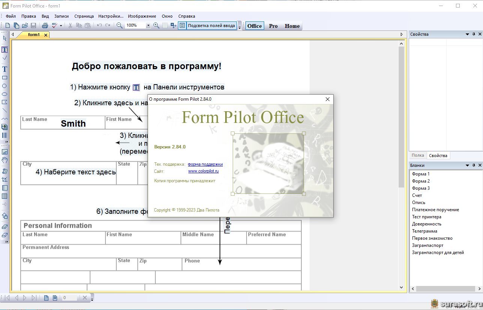The image size is (483, 310).
Task: Open the zoom percentage dropdown
Action: point(148,26)
